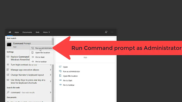This screenshot has width=182, height=102.
Task: Click Open in the right details pane
Action: 65,67
